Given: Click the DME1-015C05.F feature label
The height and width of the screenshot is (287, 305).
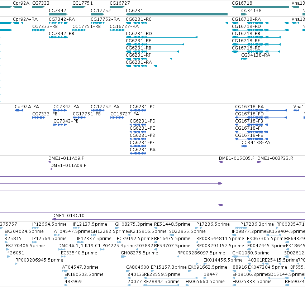Looking at the screenshot, I should pos(237,158).
